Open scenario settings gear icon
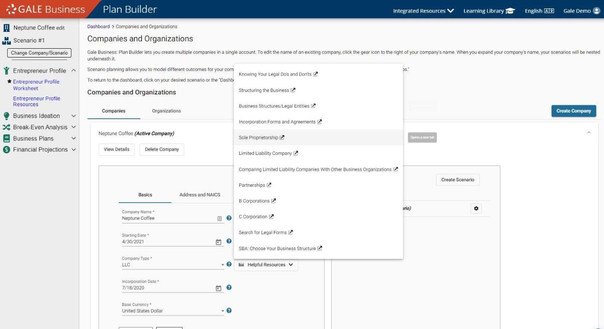This screenshot has height=329, width=604. [x=476, y=208]
